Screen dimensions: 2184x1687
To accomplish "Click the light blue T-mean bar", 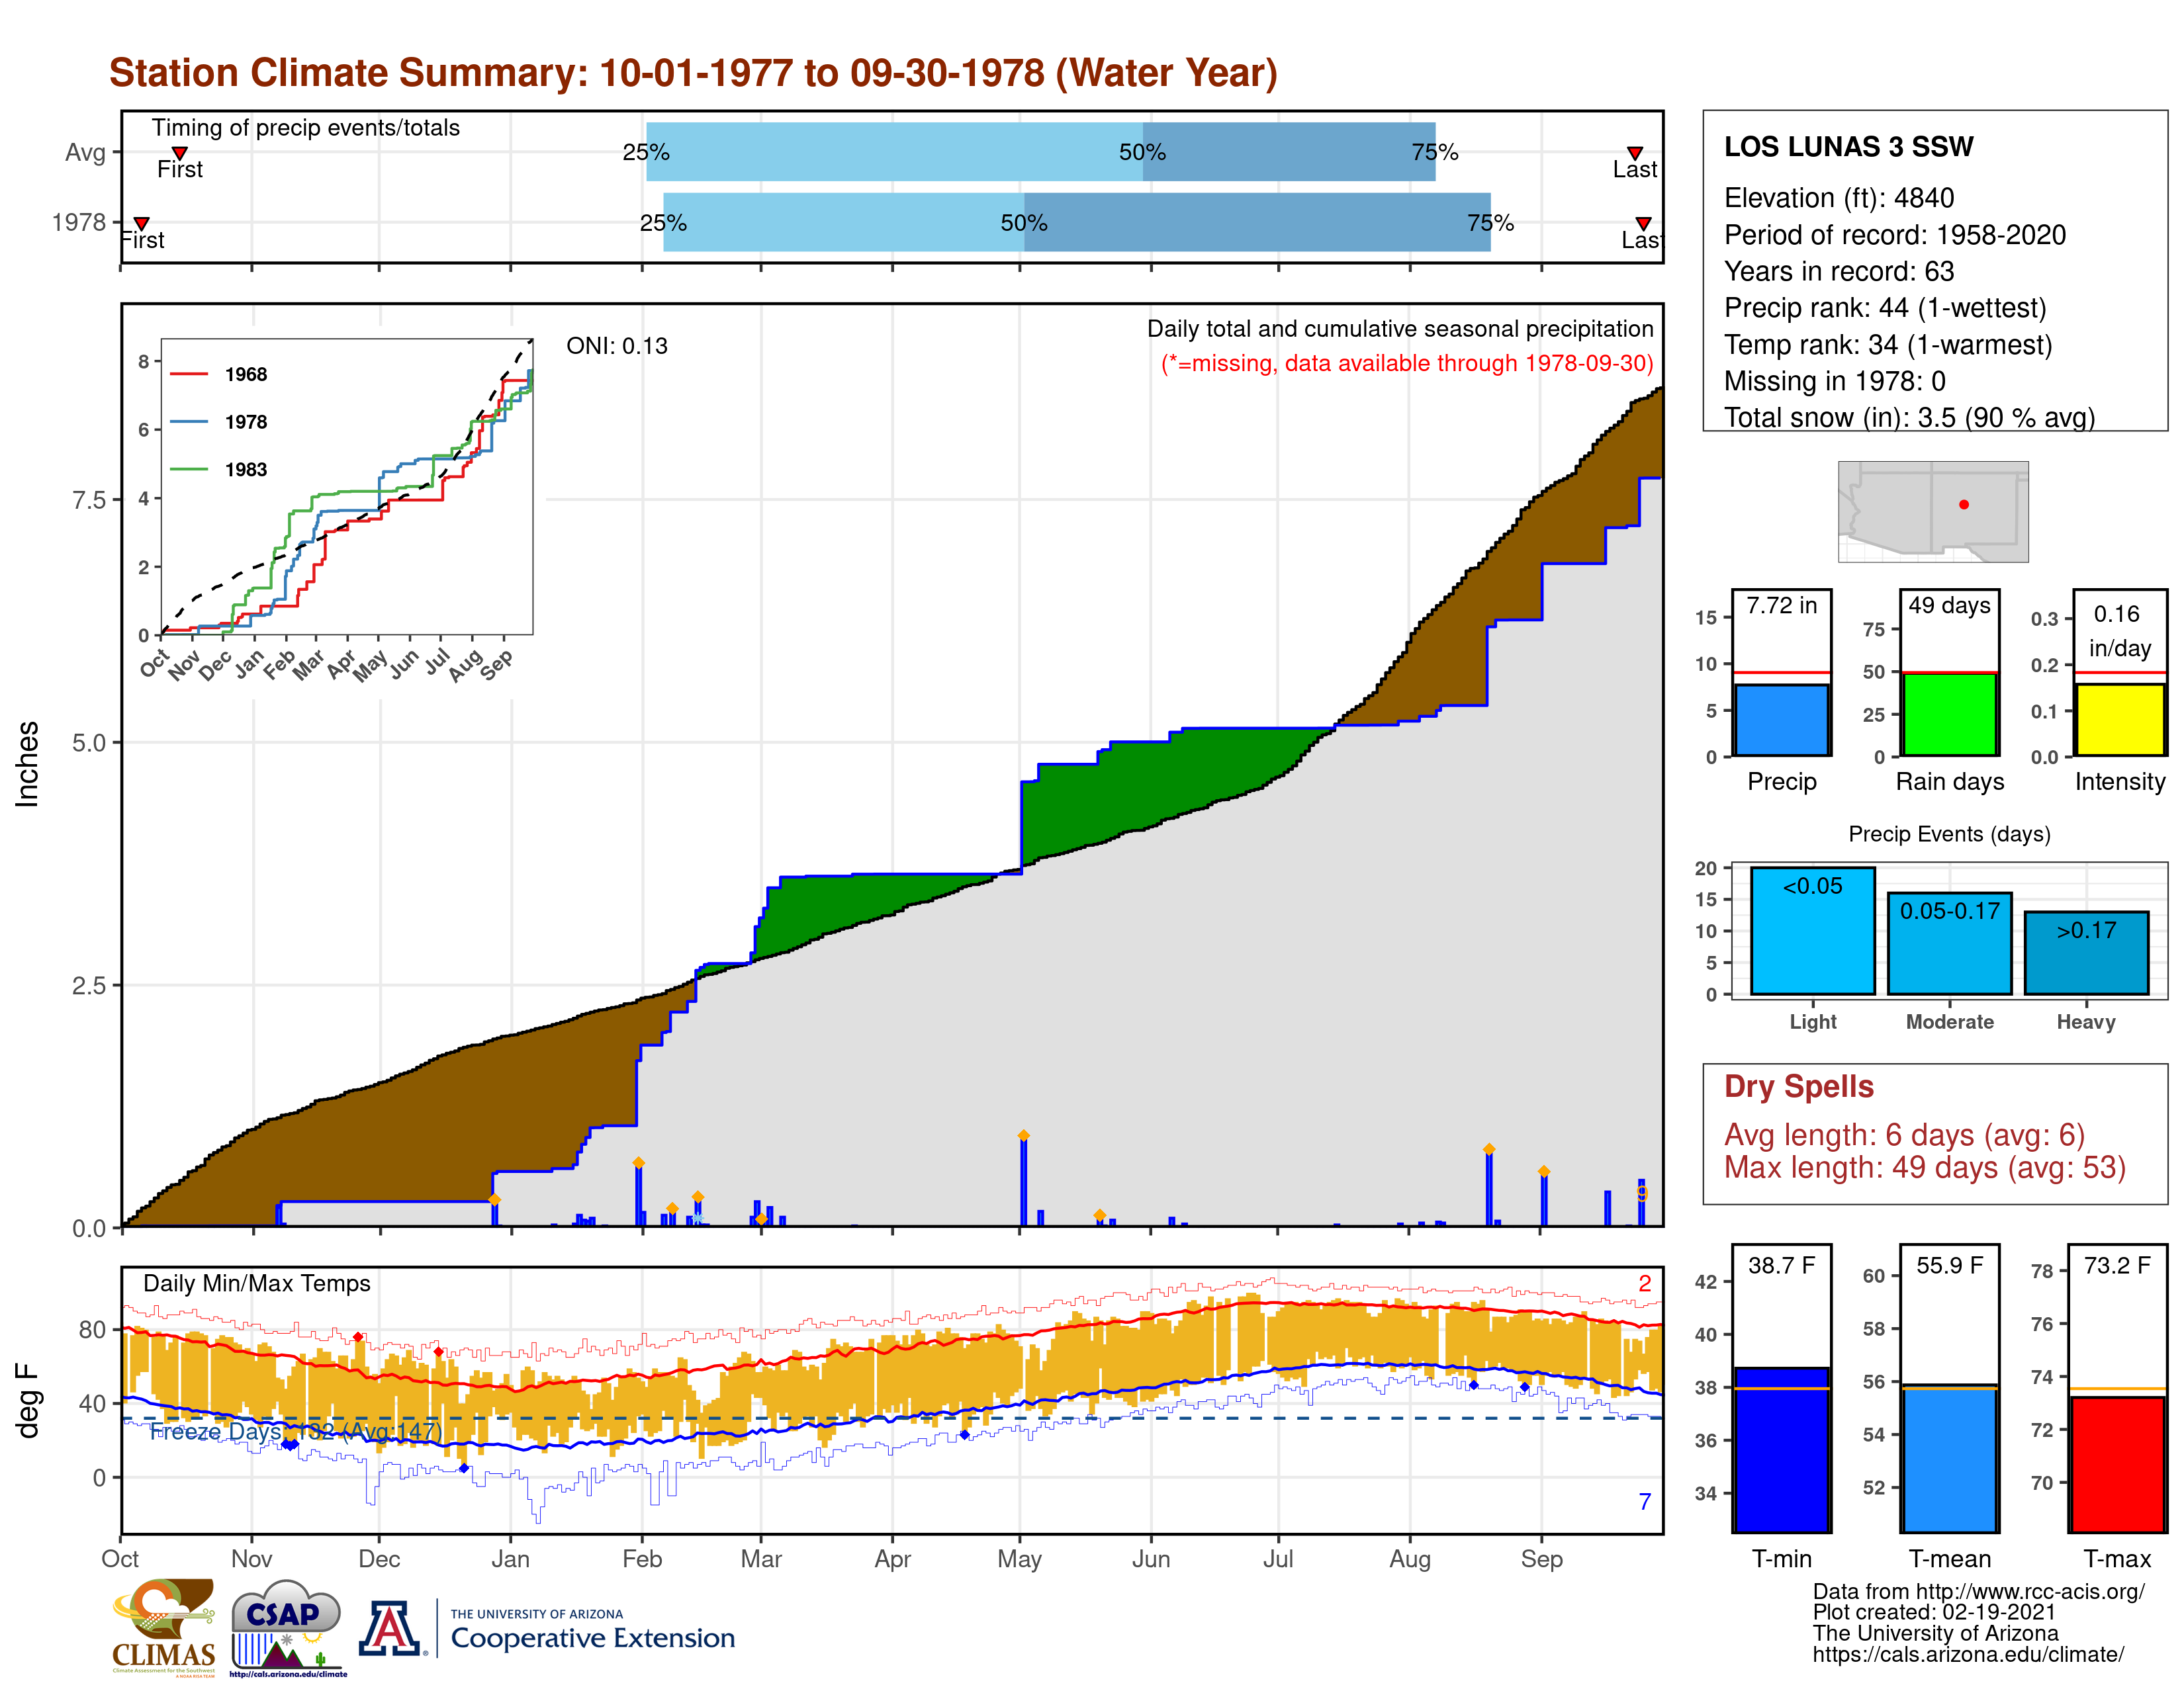I will pyautogui.click(x=1949, y=1458).
